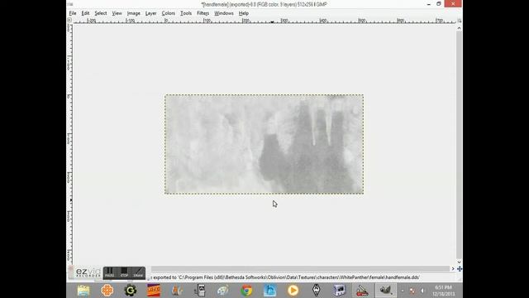Open the Skyrim logo app on taskbar
Screen dimensions: 529x298
pyautogui.click(x=316, y=291)
